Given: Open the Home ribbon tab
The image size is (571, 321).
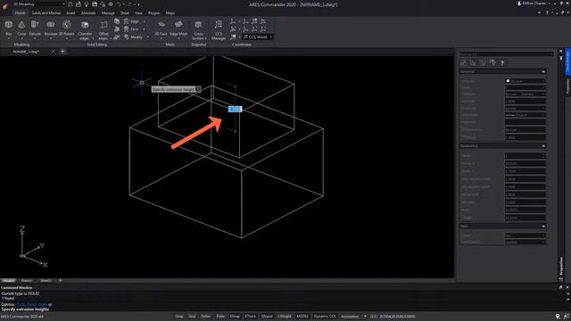Looking at the screenshot, I should (x=20, y=12).
